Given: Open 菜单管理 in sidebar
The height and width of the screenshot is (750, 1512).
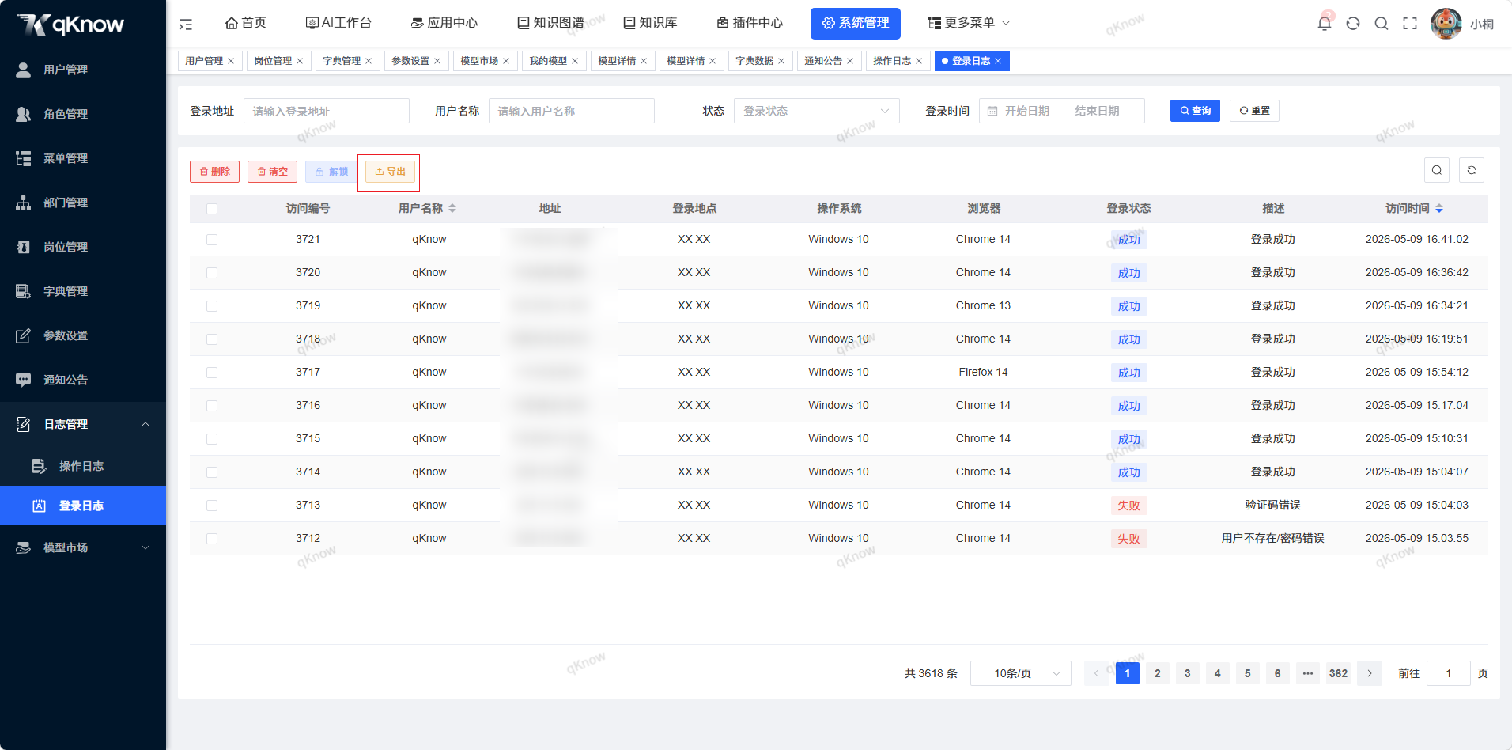Looking at the screenshot, I should tap(83, 158).
